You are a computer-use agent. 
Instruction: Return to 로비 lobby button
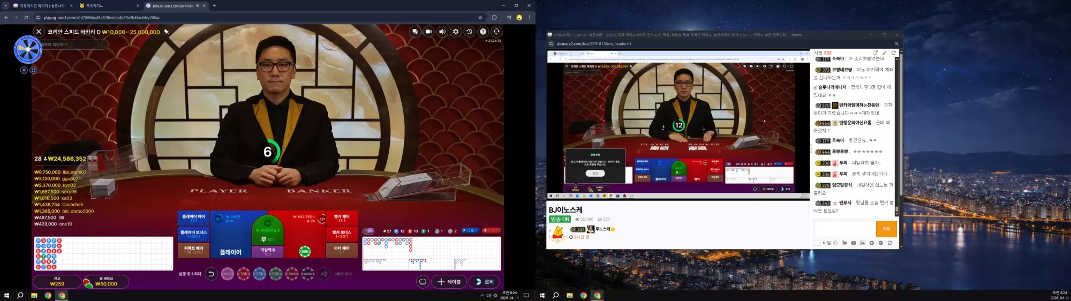click(x=484, y=282)
